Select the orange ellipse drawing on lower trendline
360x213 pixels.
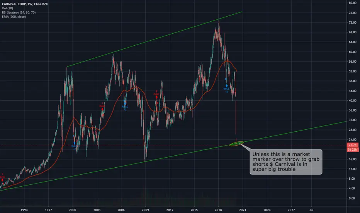(x=236, y=144)
